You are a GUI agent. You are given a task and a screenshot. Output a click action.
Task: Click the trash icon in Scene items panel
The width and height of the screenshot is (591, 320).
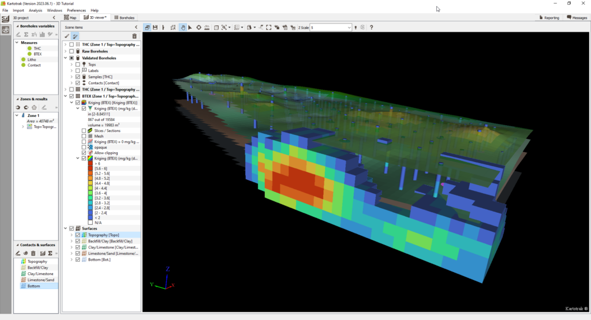click(134, 36)
